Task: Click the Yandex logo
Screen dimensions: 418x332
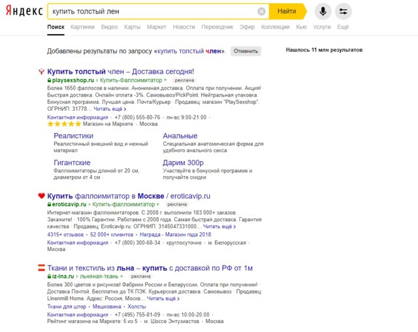Action: tap(24, 11)
